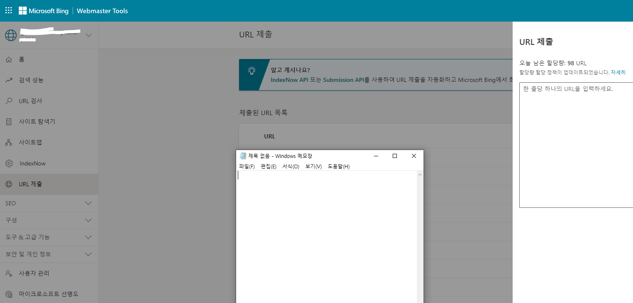Screen dimensions: 633x303
Task: Expand the 도구 & 고급 기능 section
Action: point(49,237)
